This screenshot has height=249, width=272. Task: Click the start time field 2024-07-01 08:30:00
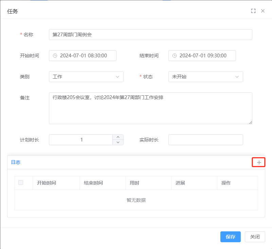click(83, 56)
